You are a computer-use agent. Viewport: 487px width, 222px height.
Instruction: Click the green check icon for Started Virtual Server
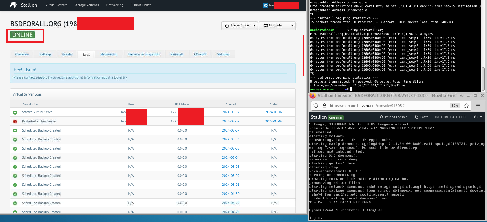click(15, 112)
